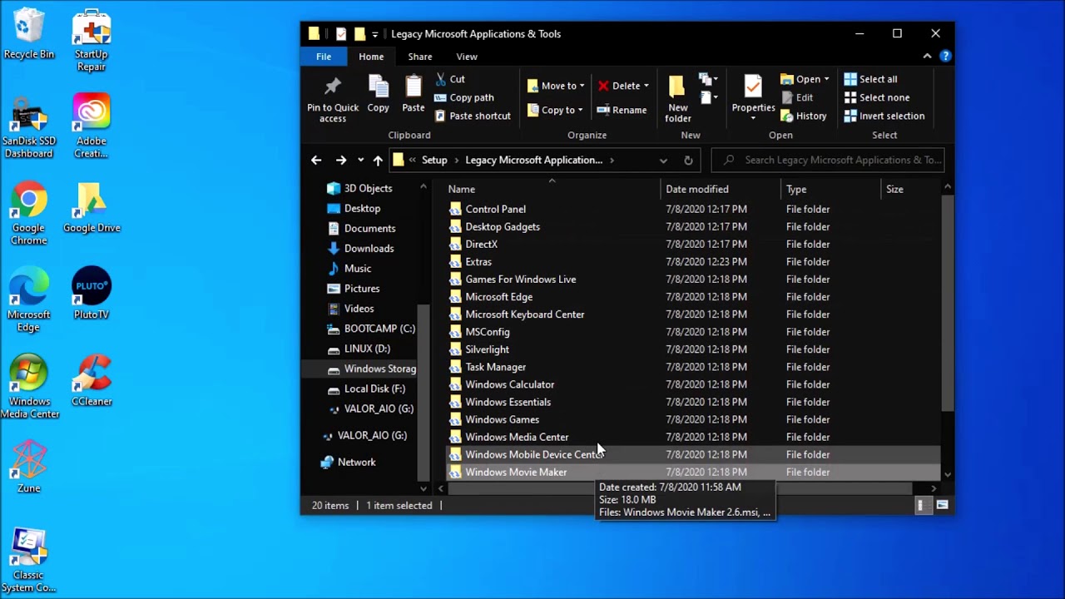
Task: Click Paste shortcut in the ribbon
Action: click(472, 116)
